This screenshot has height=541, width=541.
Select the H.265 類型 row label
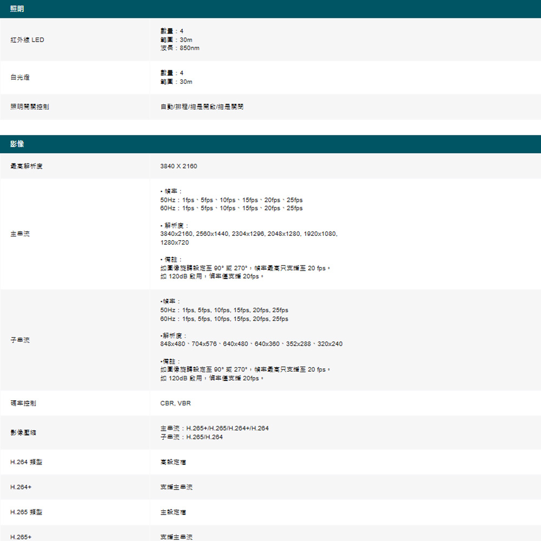tap(26, 512)
